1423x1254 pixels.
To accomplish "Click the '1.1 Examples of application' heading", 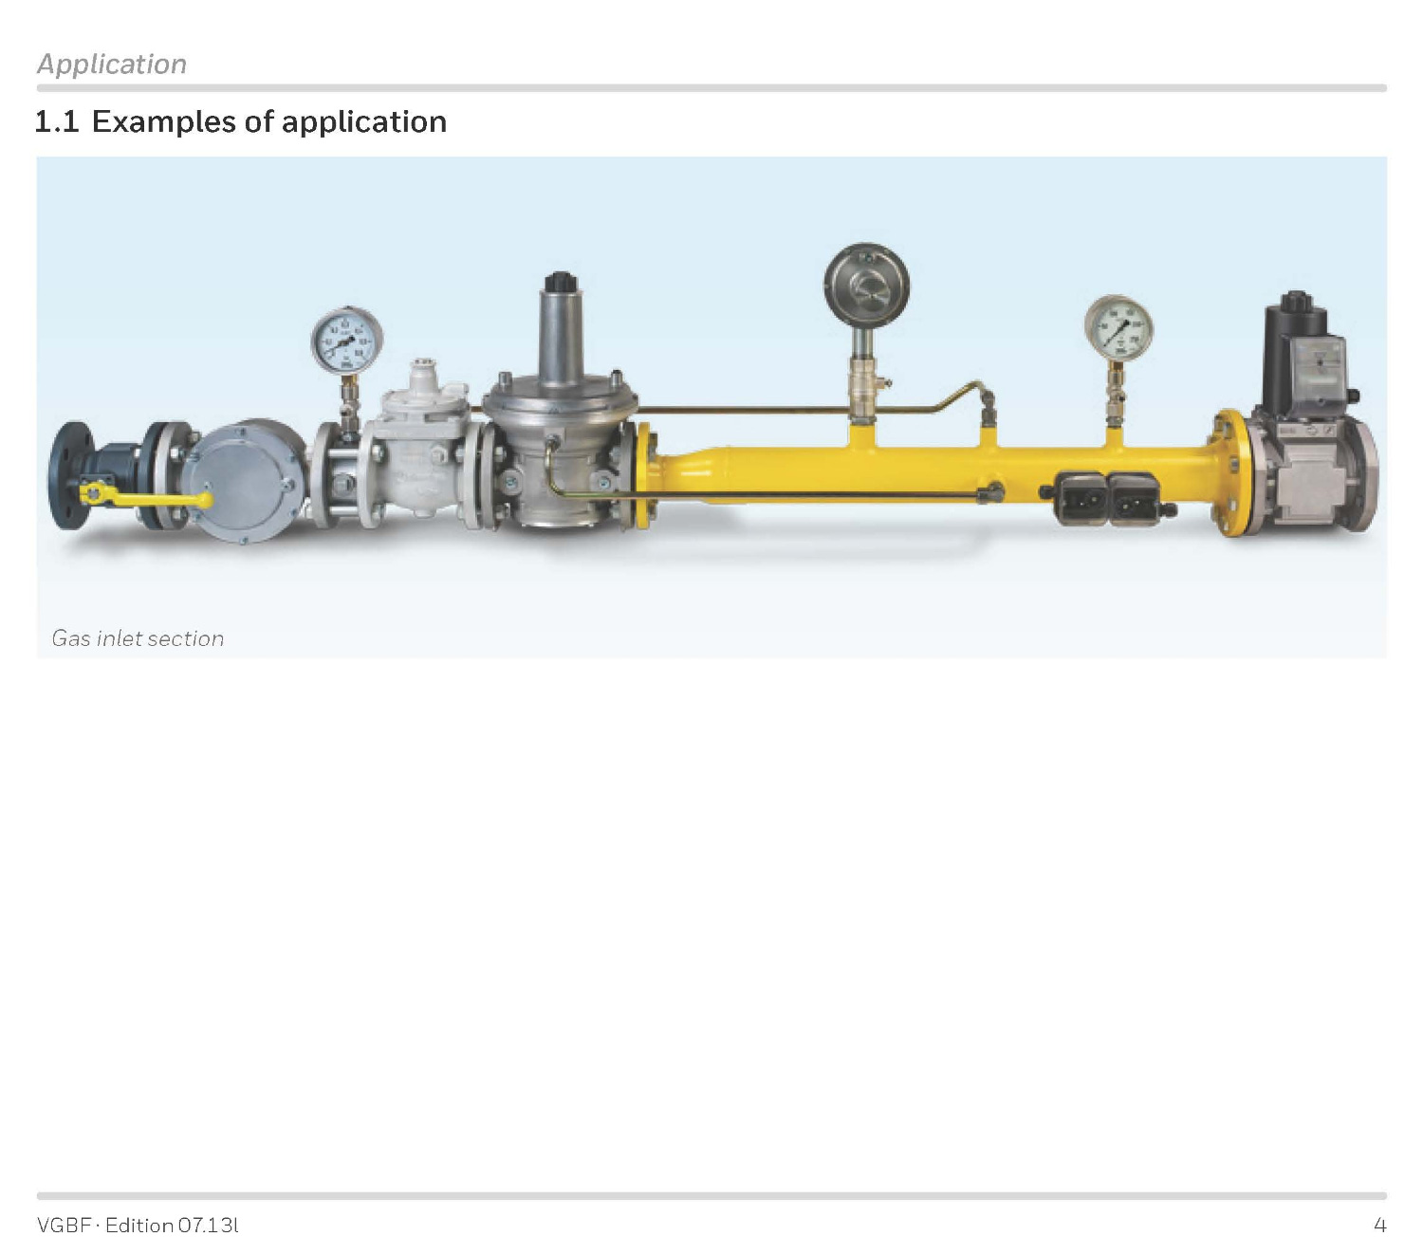I will coord(241,122).
